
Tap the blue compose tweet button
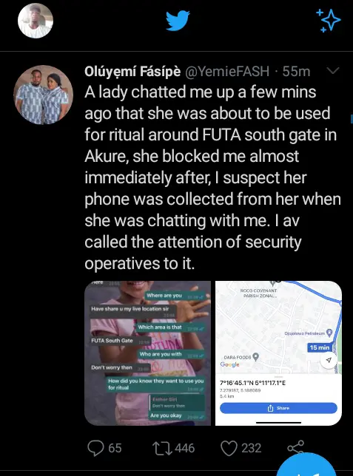[x=307, y=466]
